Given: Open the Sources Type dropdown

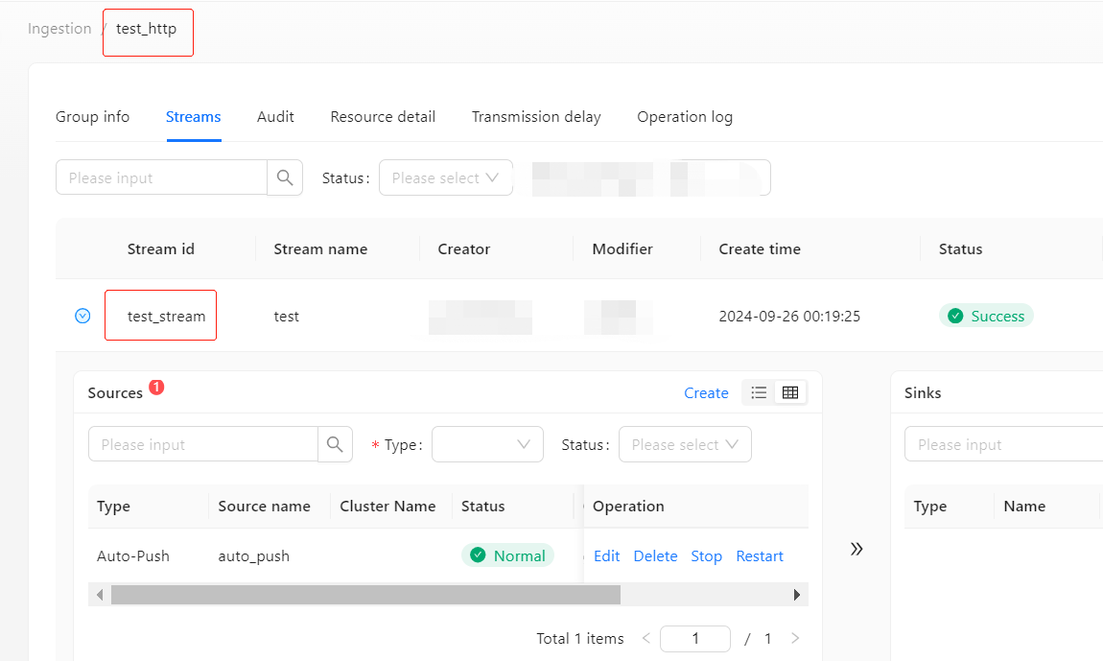Looking at the screenshot, I should 487,444.
